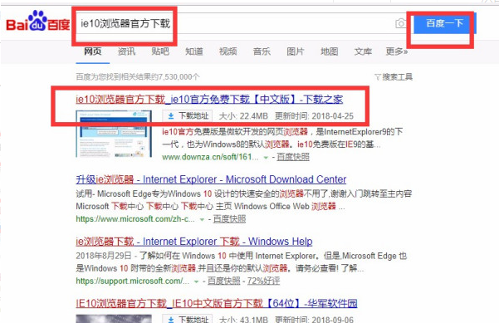This screenshot has height=323, width=499.
Task: Expand dropdown arrow beside www.microsoft.com URL
Action: [202, 219]
